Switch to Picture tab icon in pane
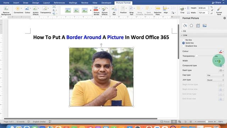Viewport: 227px width, 128px height. 205,26
